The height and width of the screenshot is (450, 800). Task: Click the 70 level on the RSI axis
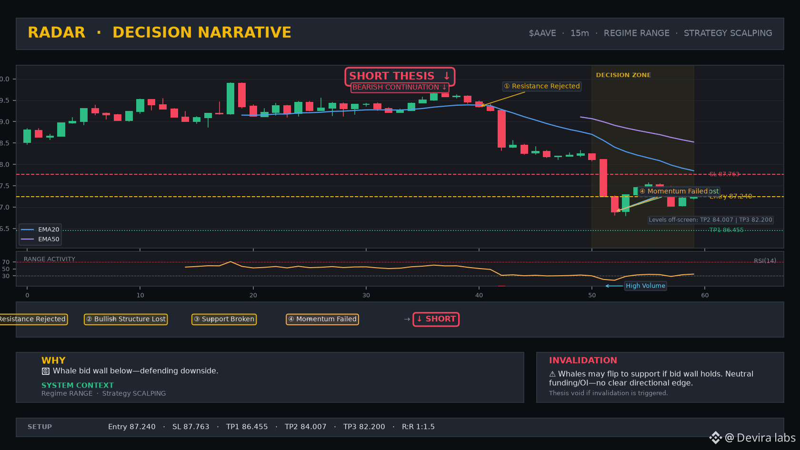coord(6,262)
